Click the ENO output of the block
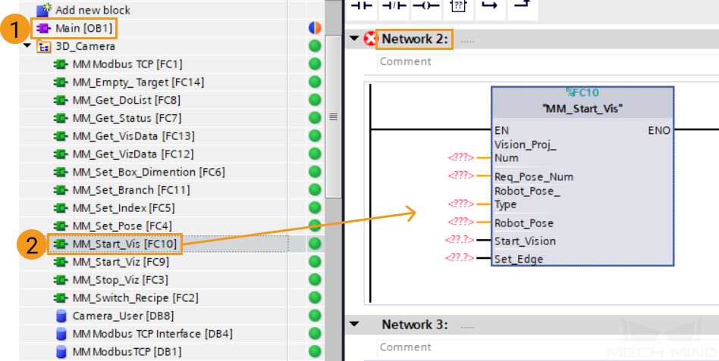This screenshot has height=361, width=719. 659,130
